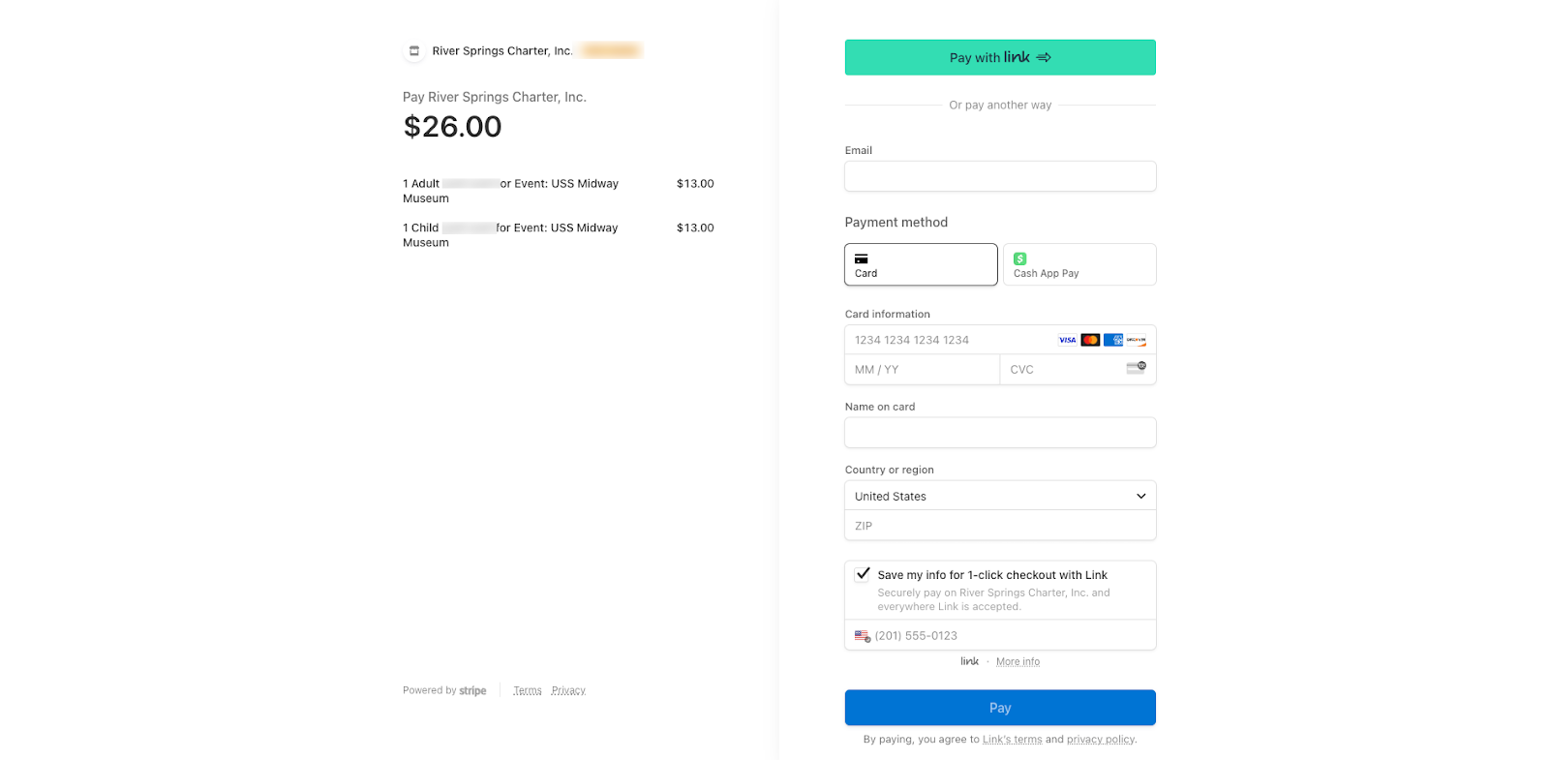
Task: Open the Stripe Terms link
Action: (528, 690)
